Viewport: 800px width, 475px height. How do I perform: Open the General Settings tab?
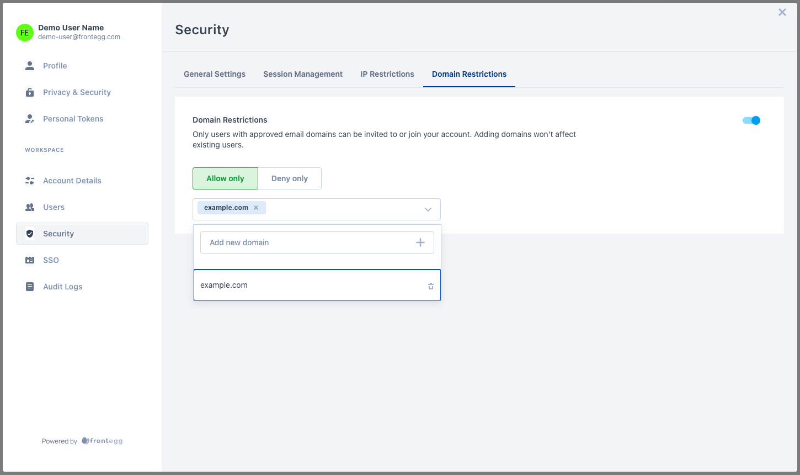tap(215, 74)
